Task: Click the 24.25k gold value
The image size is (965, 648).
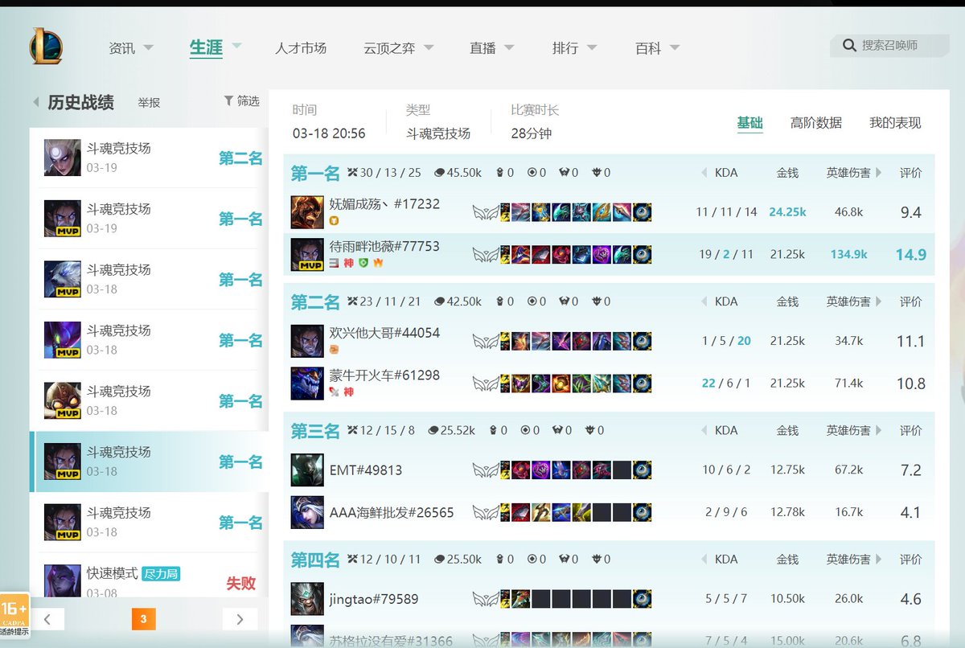Action: 787,212
